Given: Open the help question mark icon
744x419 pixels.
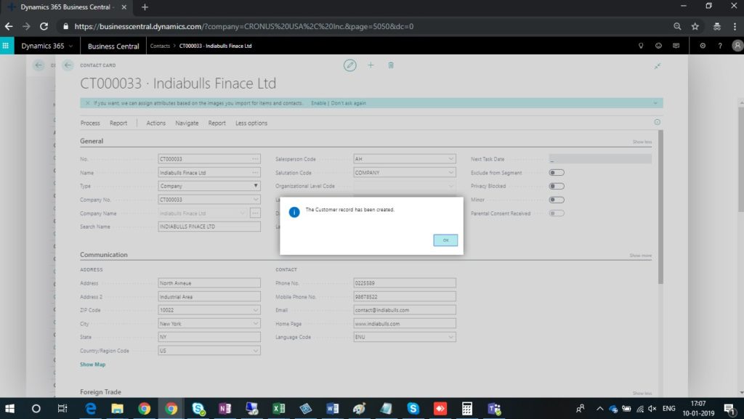Looking at the screenshot, I should tap(720, 46).
